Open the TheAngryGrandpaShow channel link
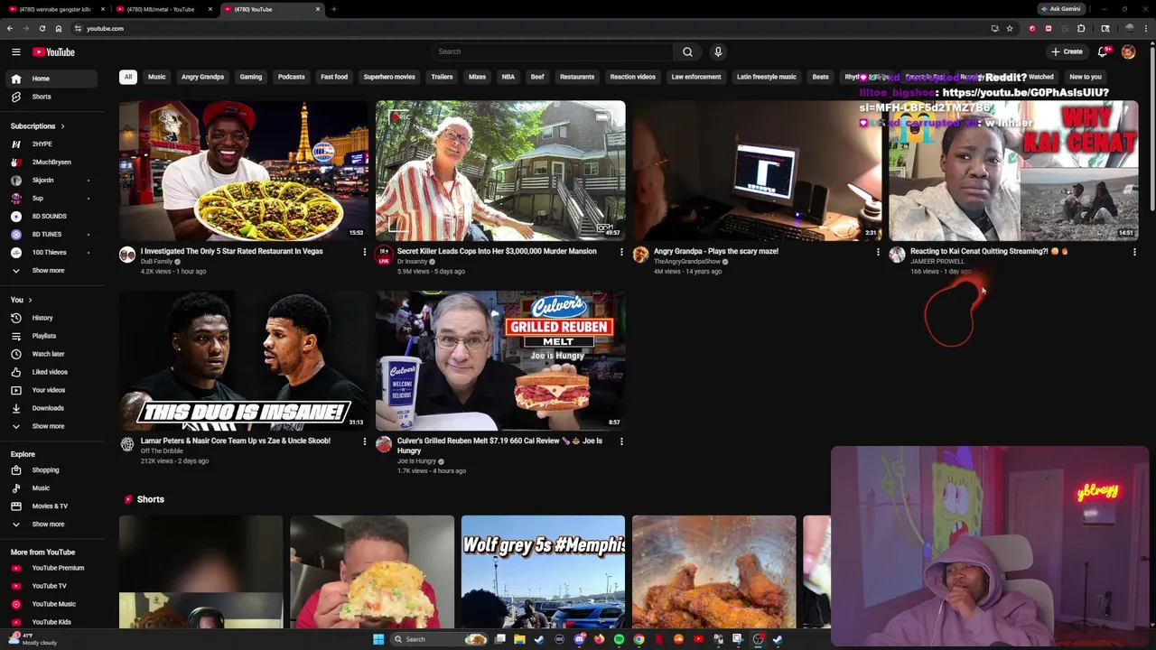This screenshot has width=1156, height=650. [687, 262]
